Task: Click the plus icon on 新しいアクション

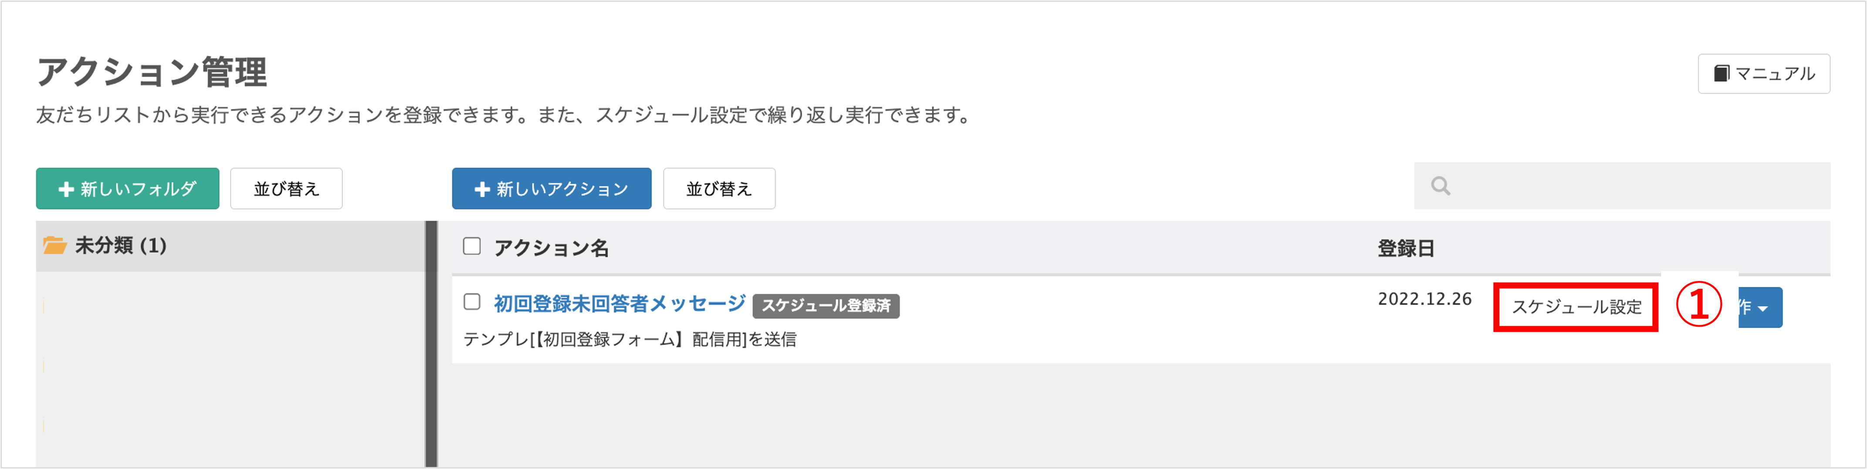Action: coord(482,189)
